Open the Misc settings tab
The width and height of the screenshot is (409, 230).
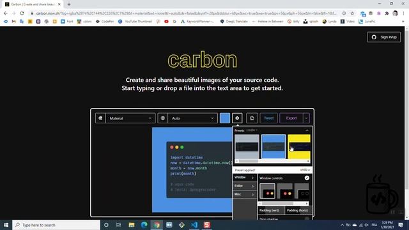click(244, 194)
